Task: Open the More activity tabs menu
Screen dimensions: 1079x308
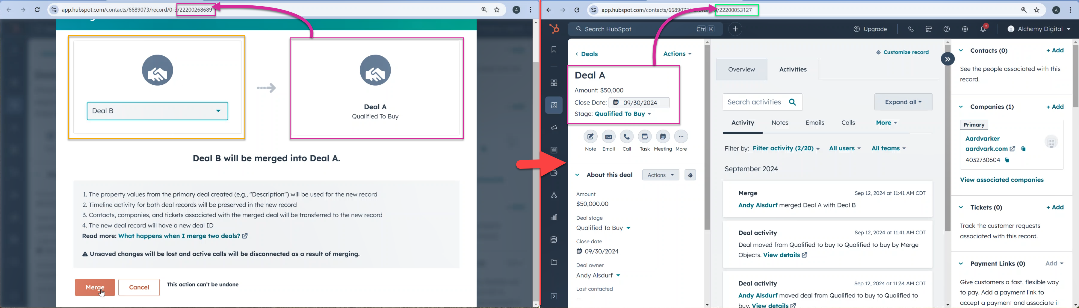Action: click(x=886, y=123)
